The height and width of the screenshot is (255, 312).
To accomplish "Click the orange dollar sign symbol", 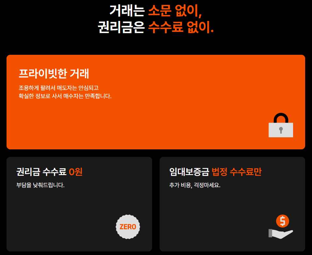I will (x=283, y=221).
